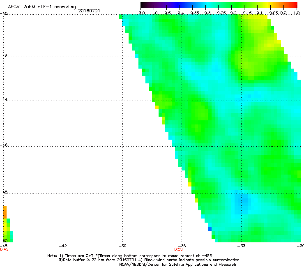The image size is (304, 267).
Task: Click the note line 'Times are GMT'
Action: click(130, 256)
